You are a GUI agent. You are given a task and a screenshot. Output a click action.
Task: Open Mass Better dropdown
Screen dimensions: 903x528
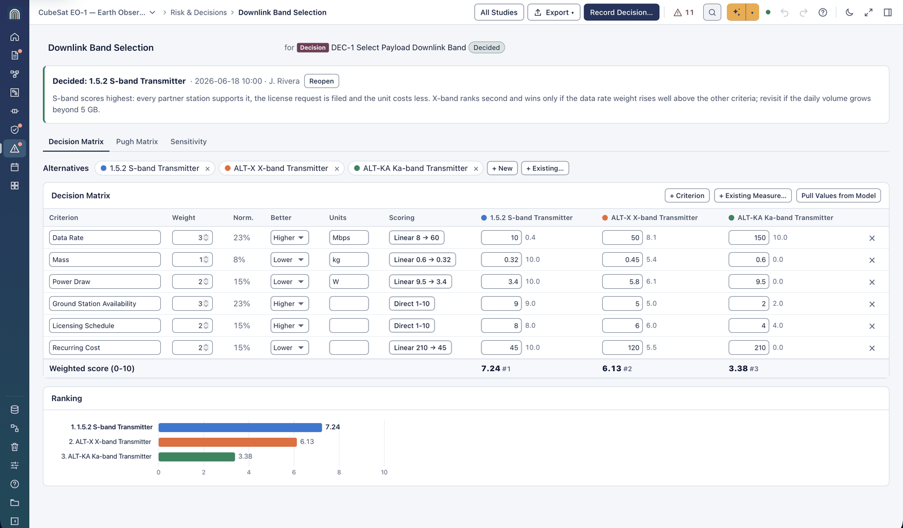[x=290, y=259]
